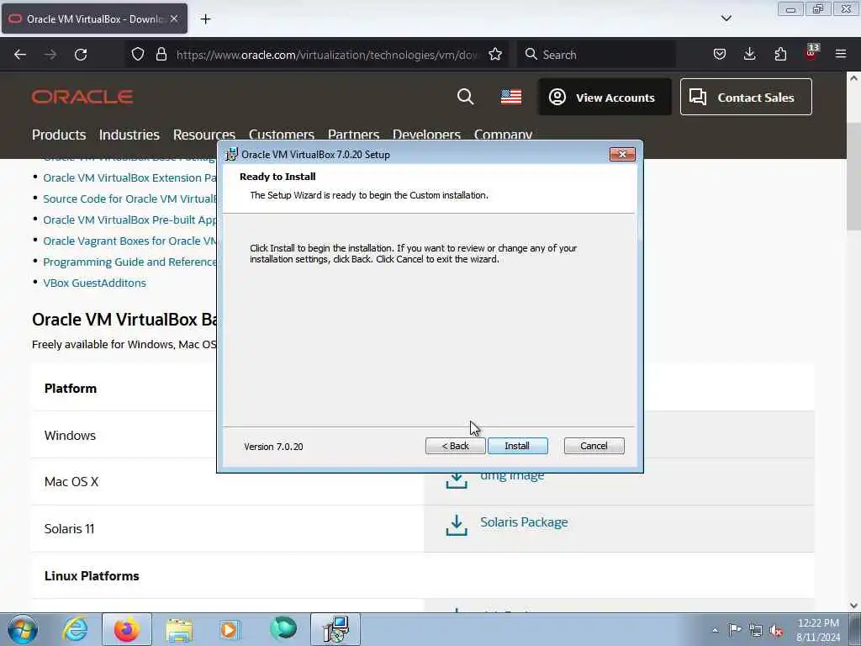Click the page vertical scrollbar thumb
Image resolution: width=861 pixels, height=646 pixels.
click(x=853, y=176)
